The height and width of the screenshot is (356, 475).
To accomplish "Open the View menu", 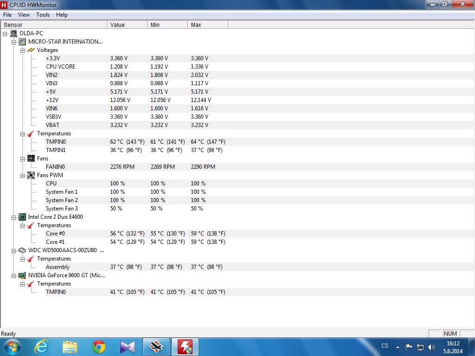I will click(x=24, y=15).
